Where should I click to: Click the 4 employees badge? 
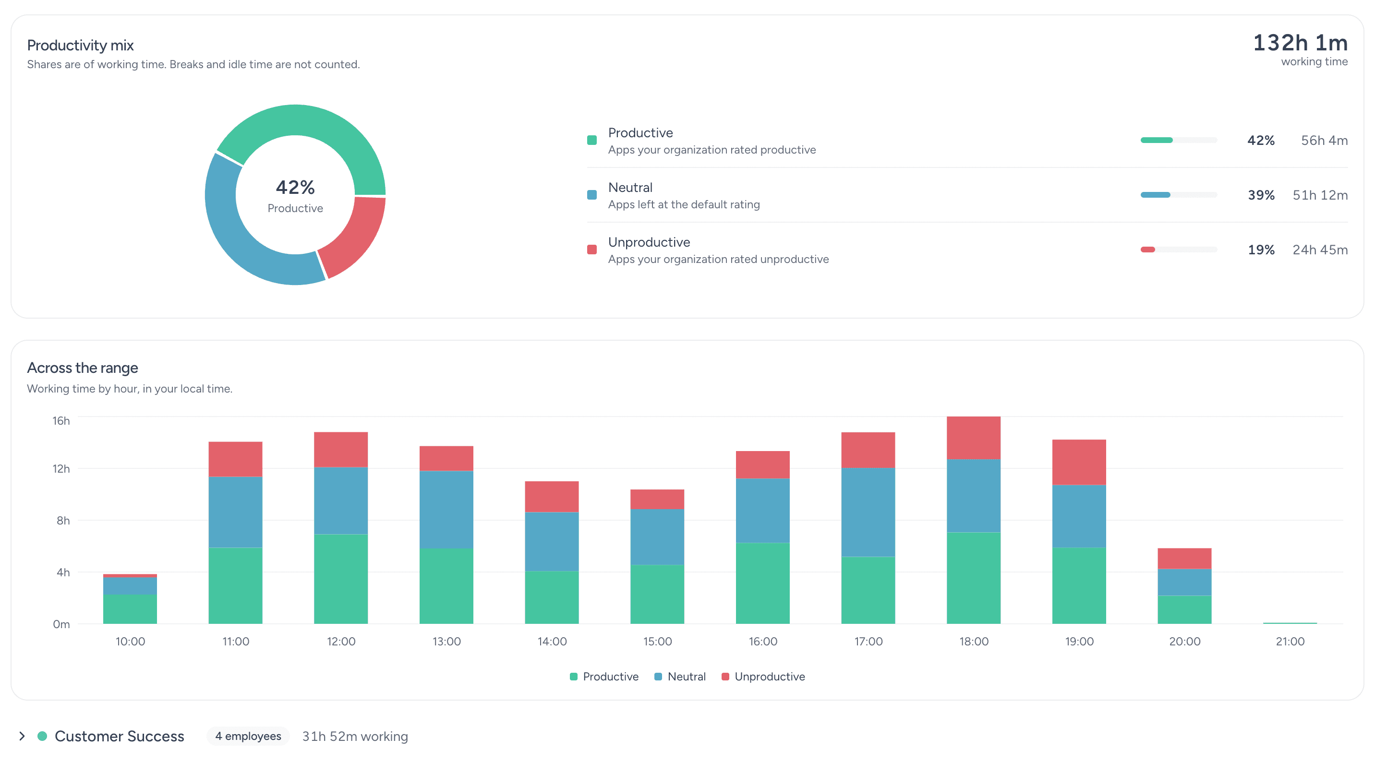[x=248, y=736]
